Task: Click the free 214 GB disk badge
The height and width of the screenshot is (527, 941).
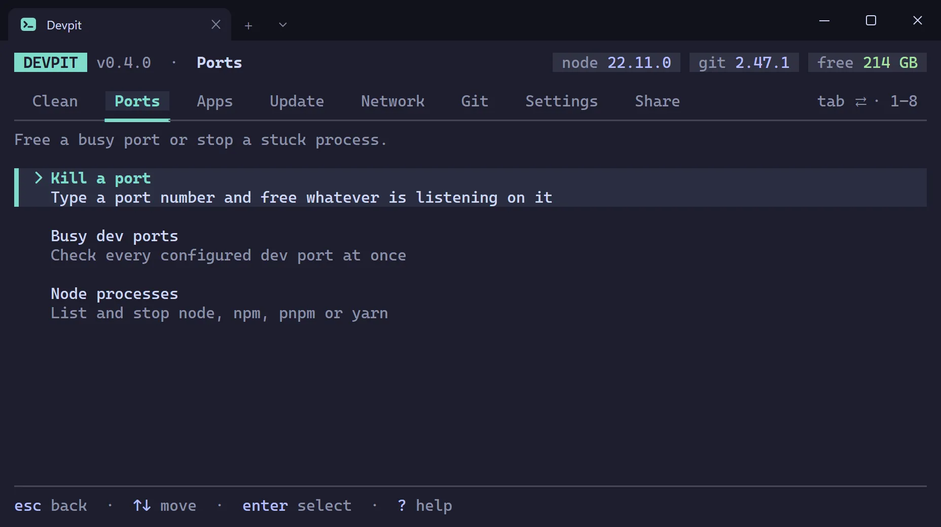Action: 867,62
